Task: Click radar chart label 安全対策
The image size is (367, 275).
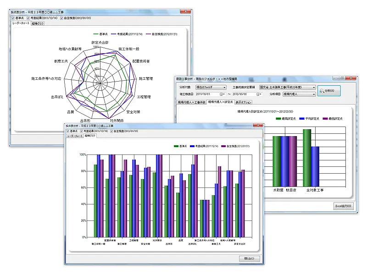Action: [133, 112]
